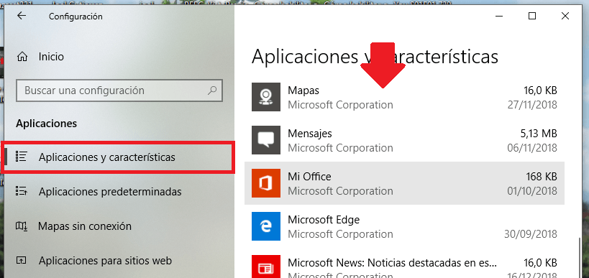This screenshot has width=589, height=278.
Task: Go back with the arrow in Configuración
Action: tap(22, 16)
